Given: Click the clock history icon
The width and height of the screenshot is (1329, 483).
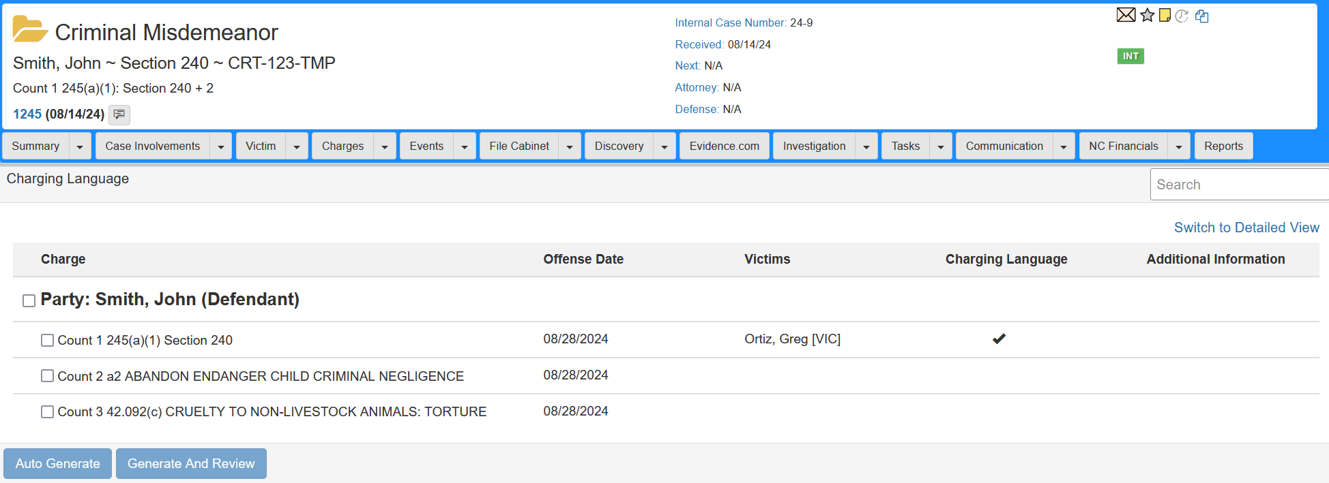Looking at the screenshot, I should [1182, 16].
